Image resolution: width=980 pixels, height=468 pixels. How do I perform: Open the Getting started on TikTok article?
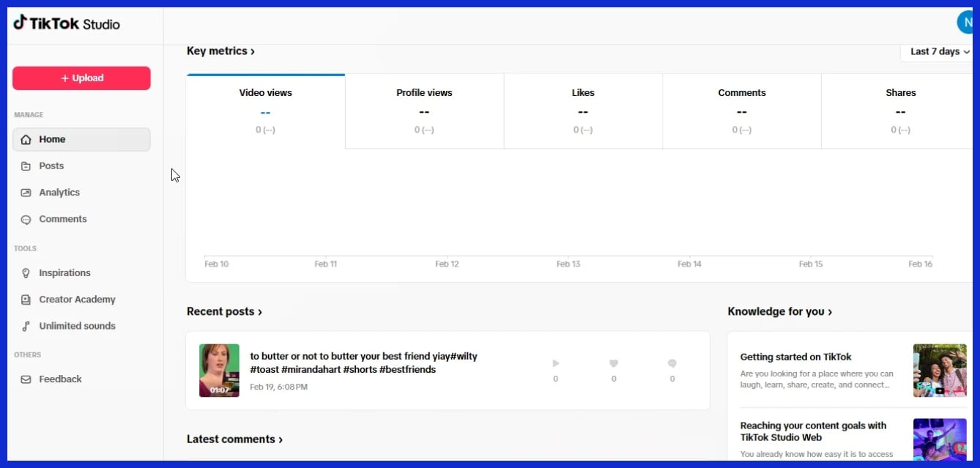point(795,357)
